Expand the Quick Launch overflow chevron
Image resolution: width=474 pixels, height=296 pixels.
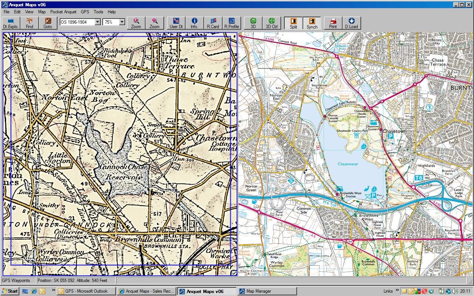click(x=54, y=291)
